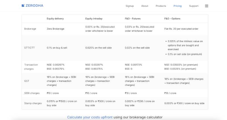Select the Pricing nav link
The image size is (227, 120).
pos(178,6)
